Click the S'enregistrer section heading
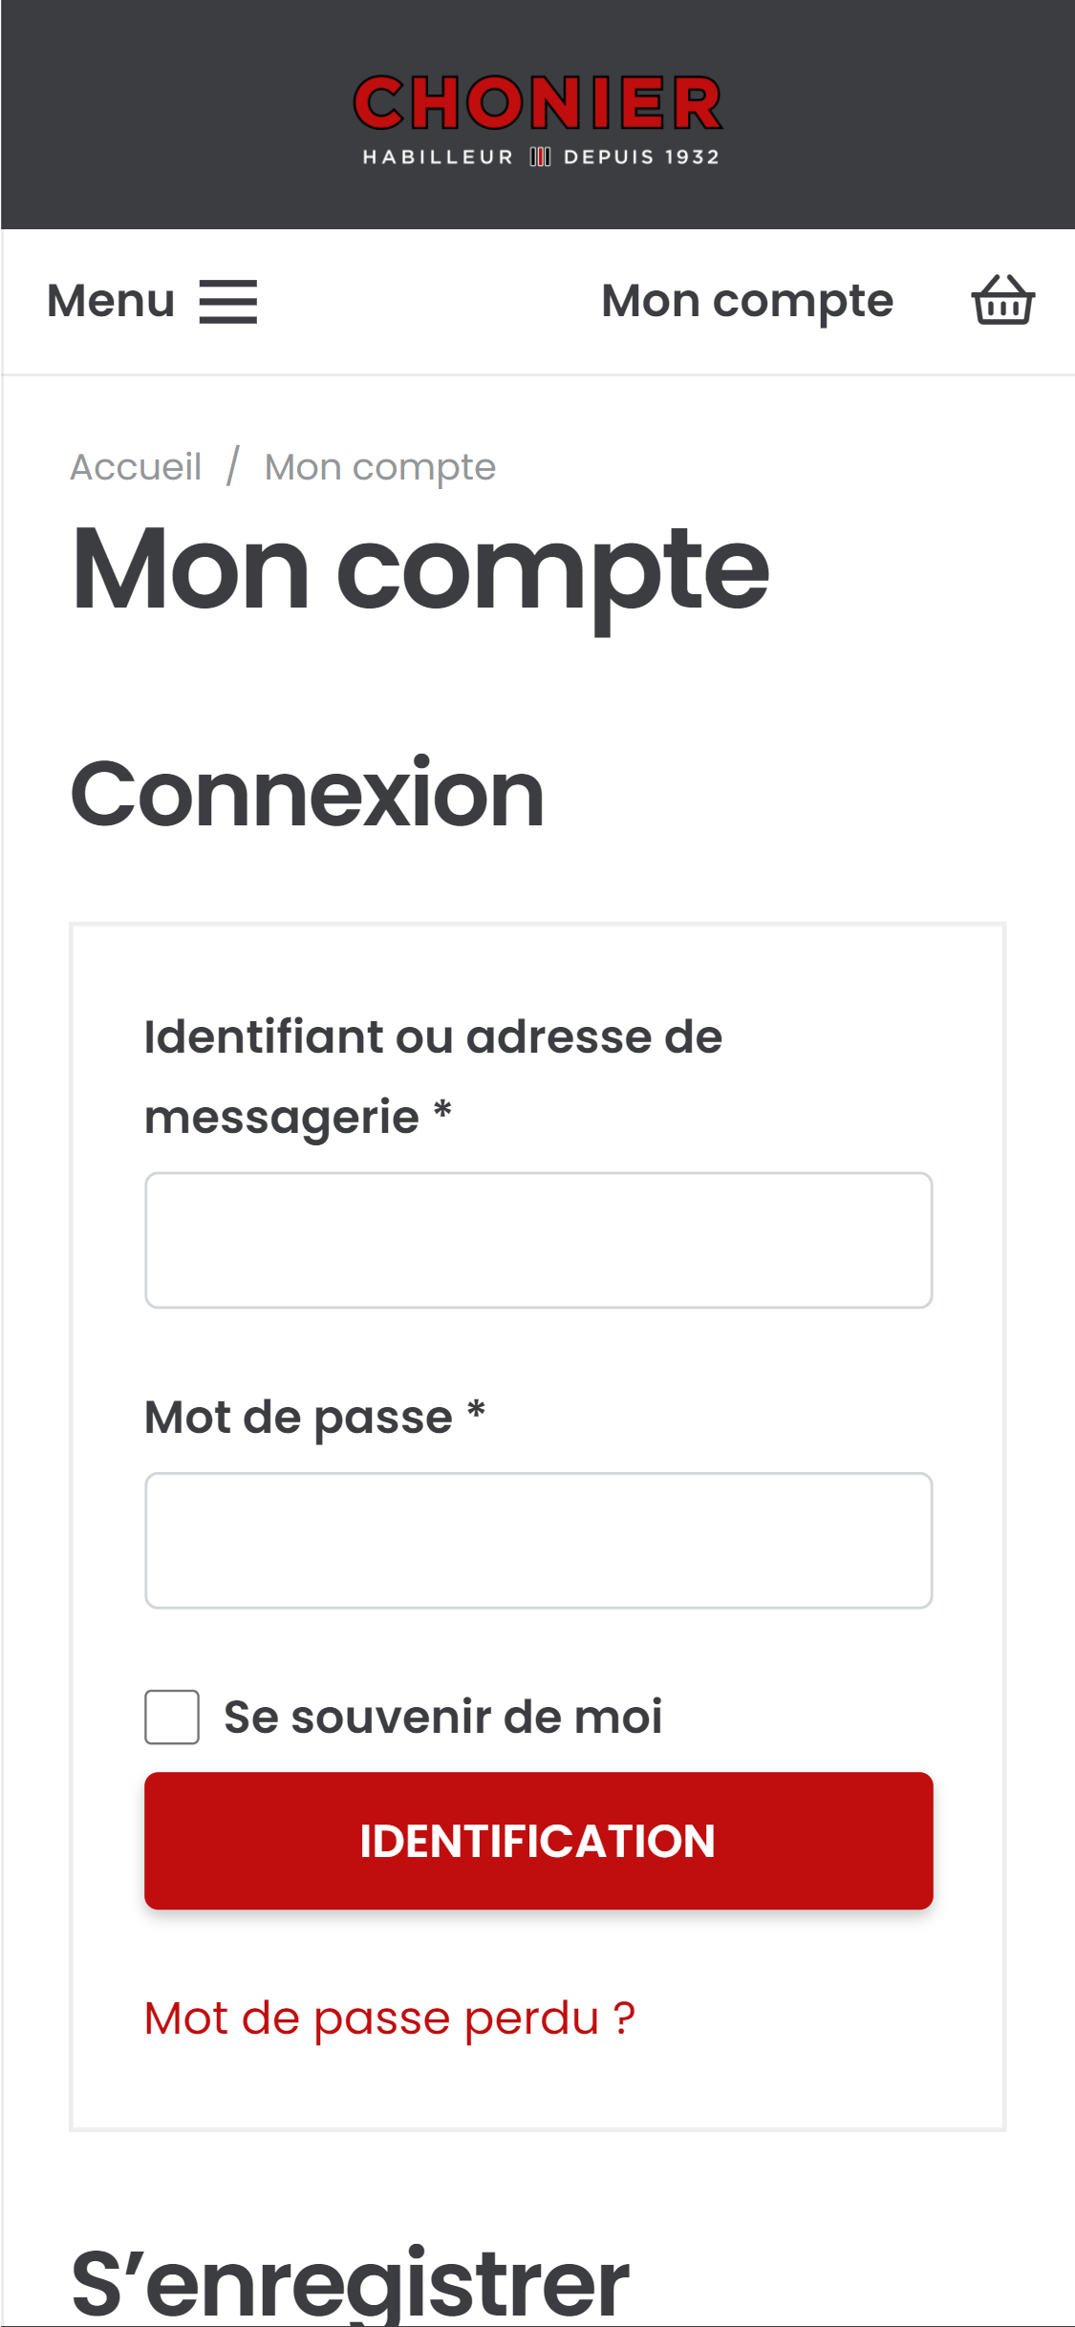This screenshot has width=1075, height=2327. [350, 2283]
